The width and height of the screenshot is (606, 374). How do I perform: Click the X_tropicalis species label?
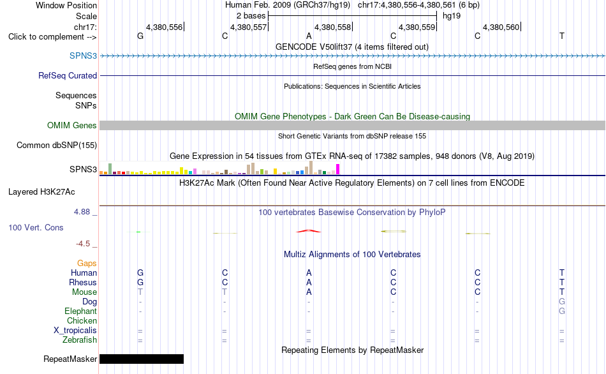click(75, 331)
